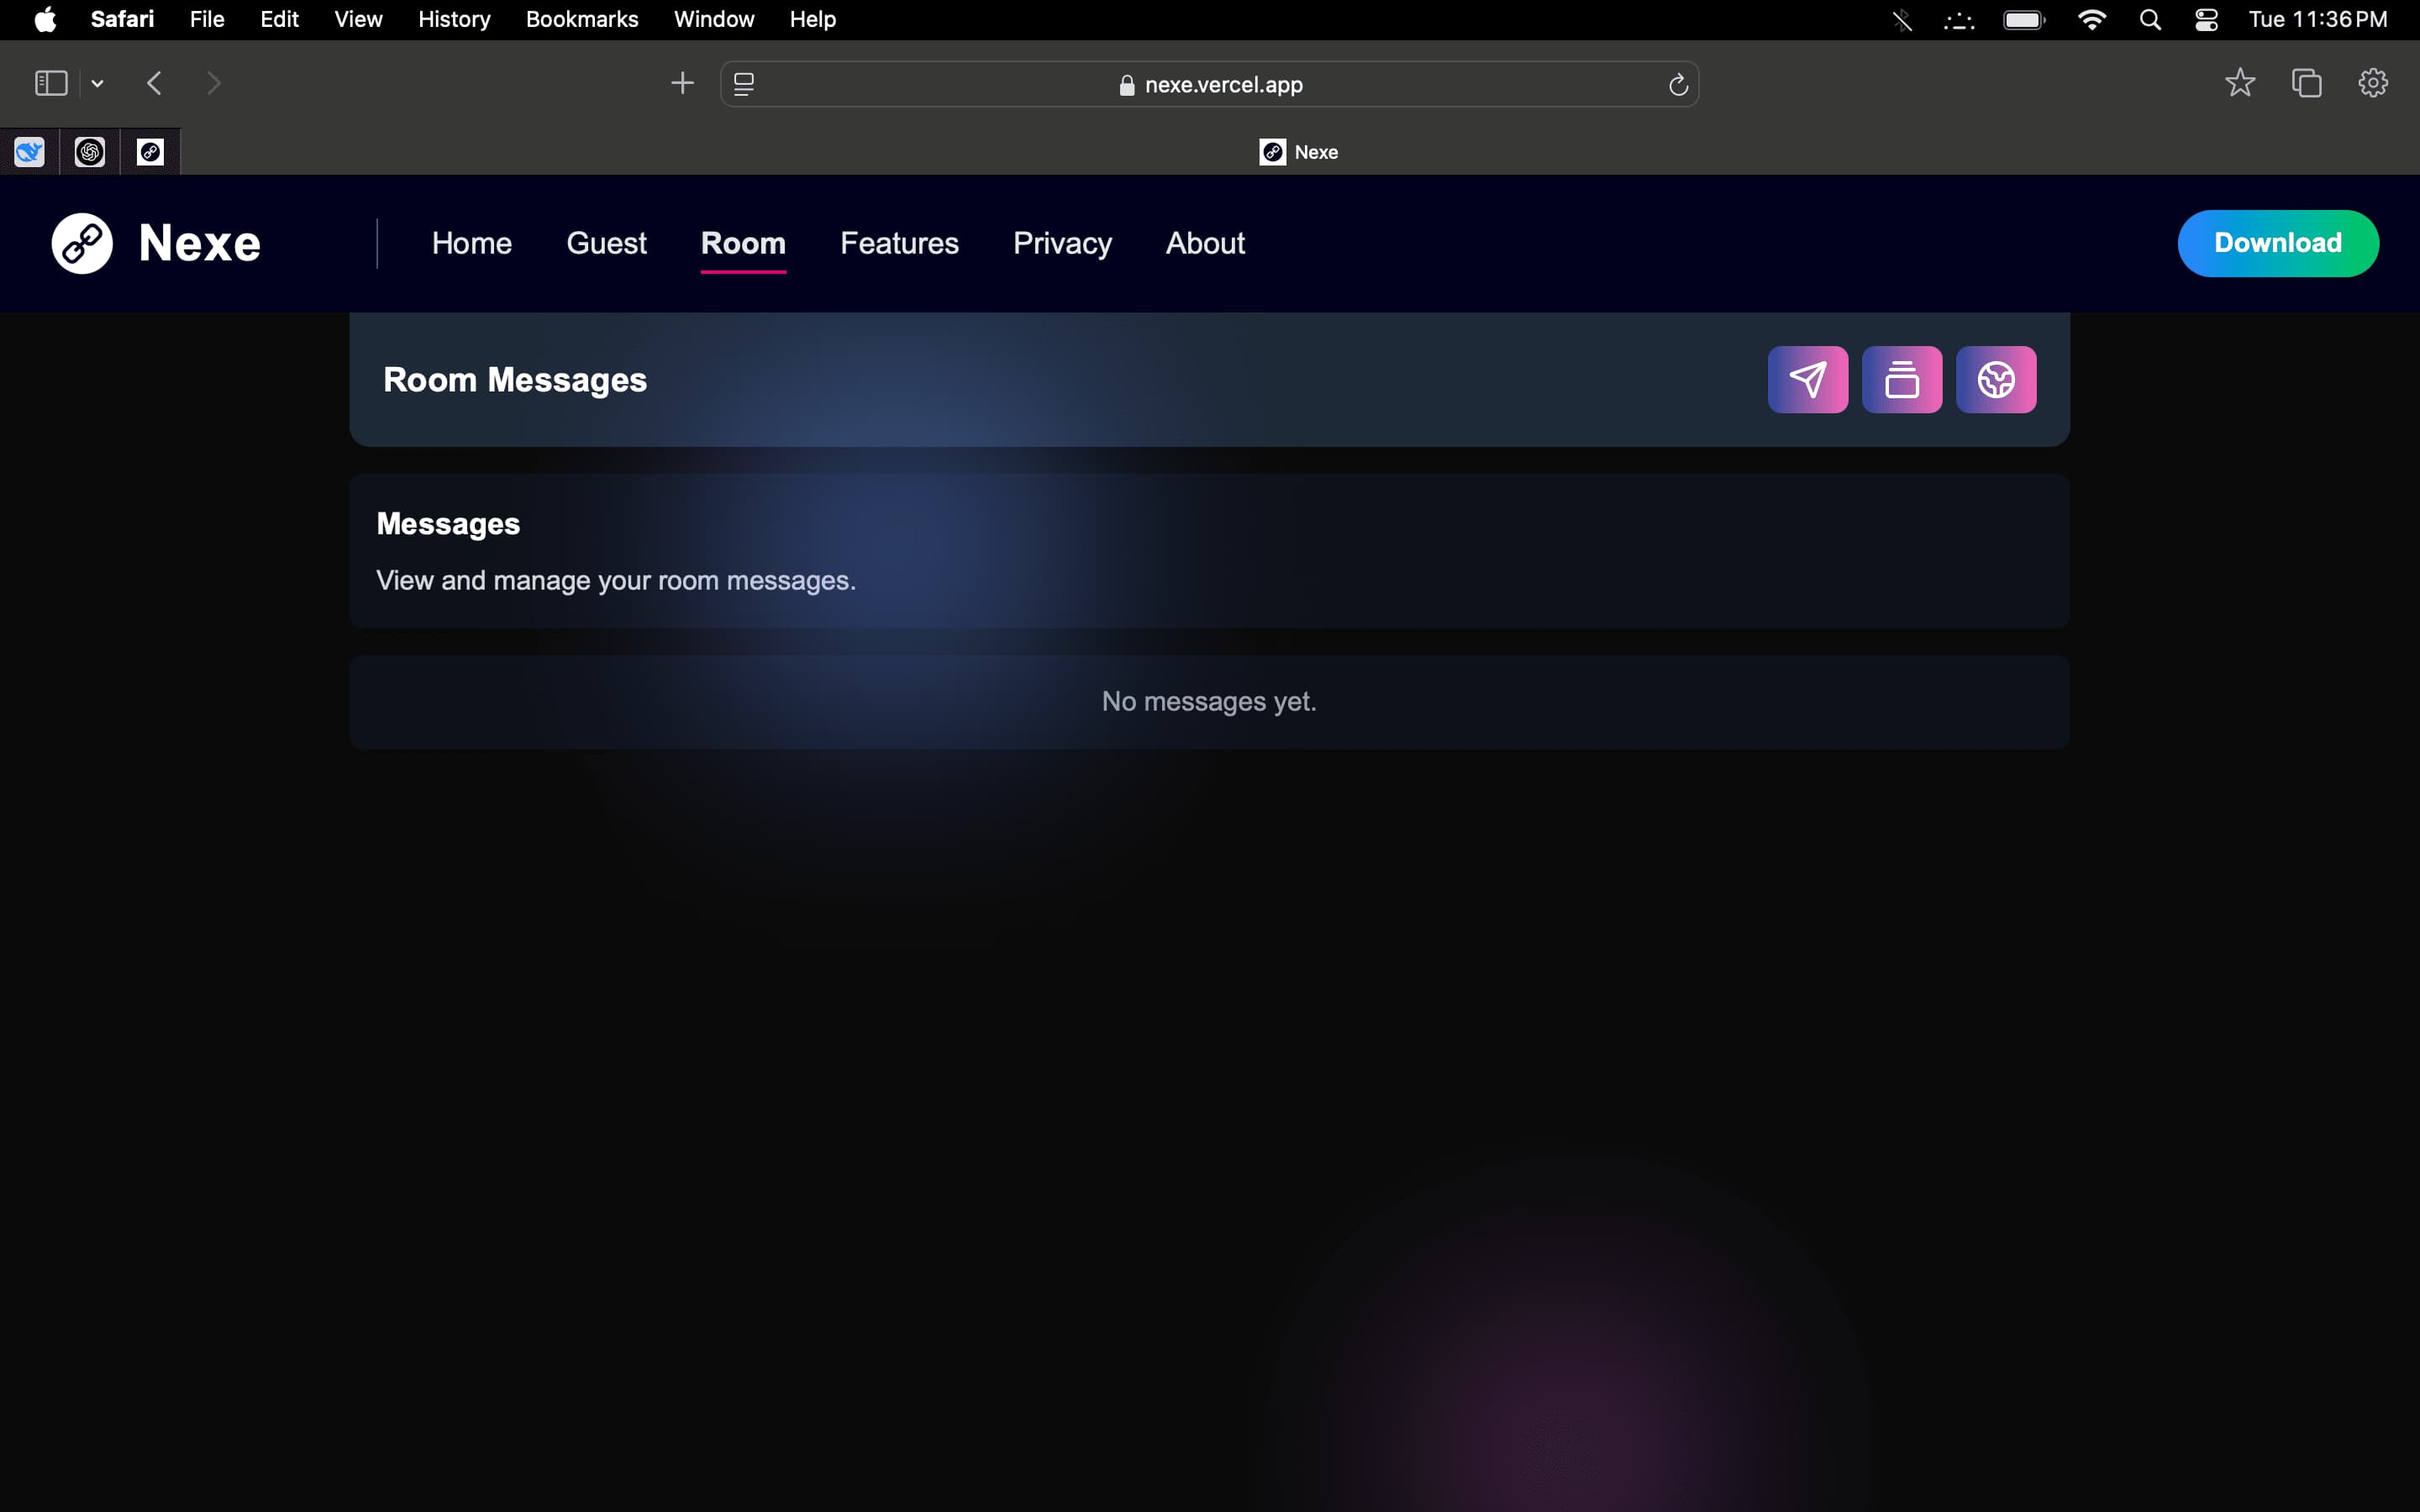2420x1512 pixels.
Task: Visit the About nav link
Action: point(1205,243)
